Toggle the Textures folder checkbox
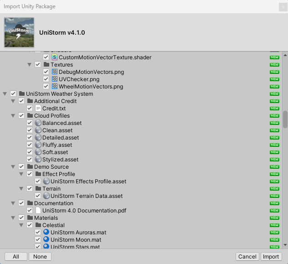The width and height of the screenshot is (288, 264). click(x=38, y=64)
